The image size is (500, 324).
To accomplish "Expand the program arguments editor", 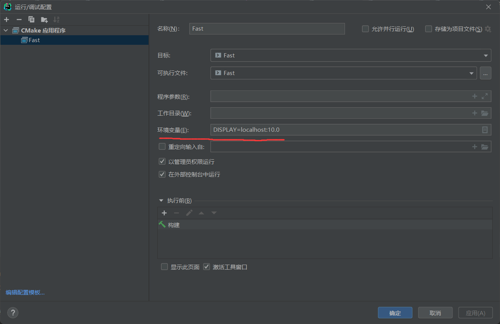I will [x=484, y=96].
